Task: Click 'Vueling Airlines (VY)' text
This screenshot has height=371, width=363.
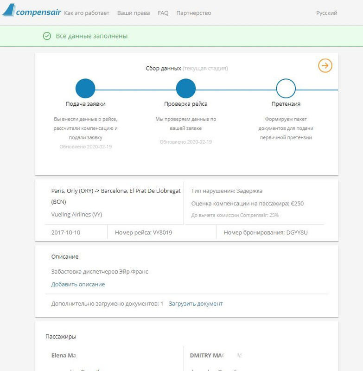Action: 76,215
